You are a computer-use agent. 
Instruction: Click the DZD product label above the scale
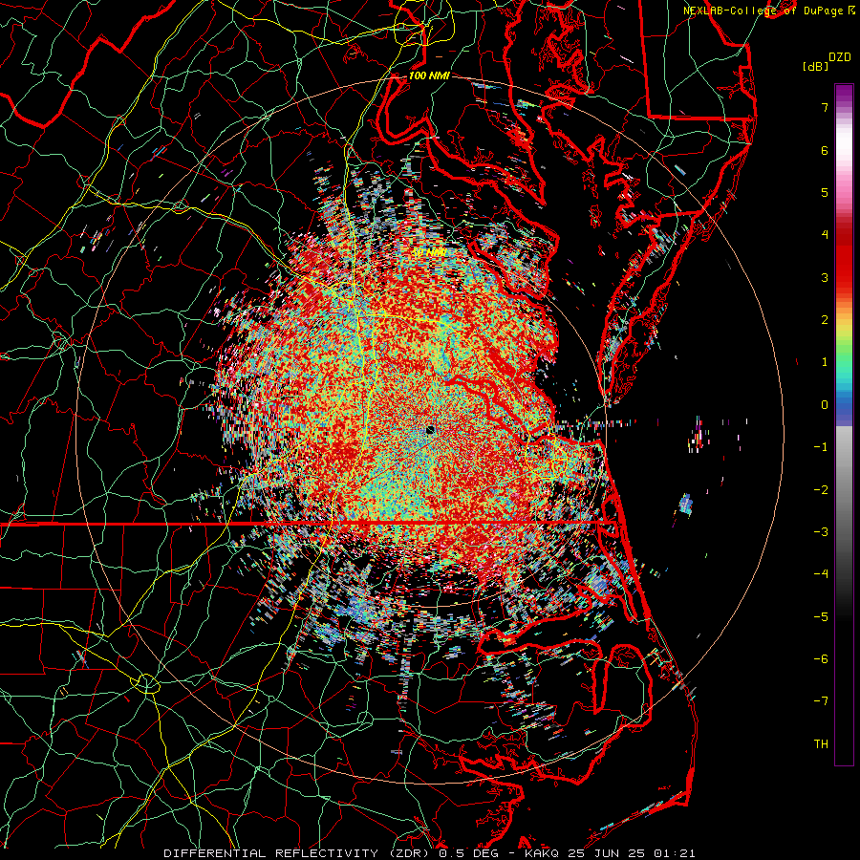click(839, 57)
